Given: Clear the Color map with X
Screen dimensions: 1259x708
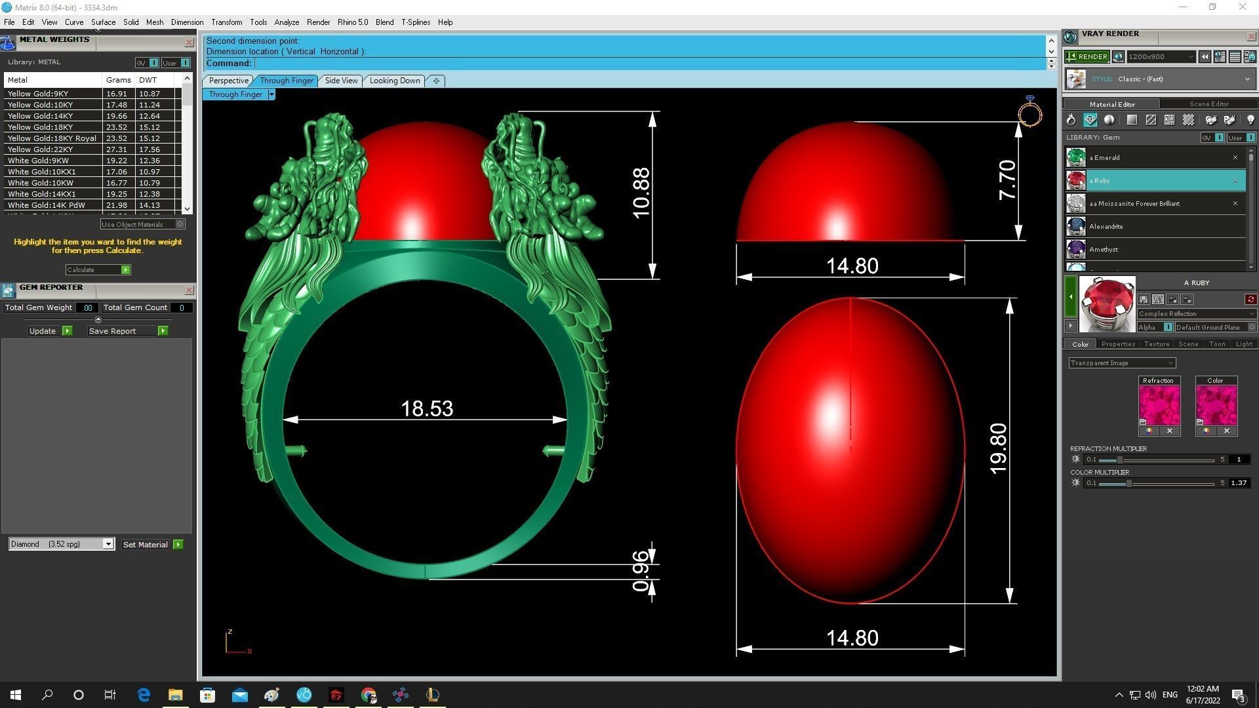Looking at the screenshot, I should [1227, 431].
